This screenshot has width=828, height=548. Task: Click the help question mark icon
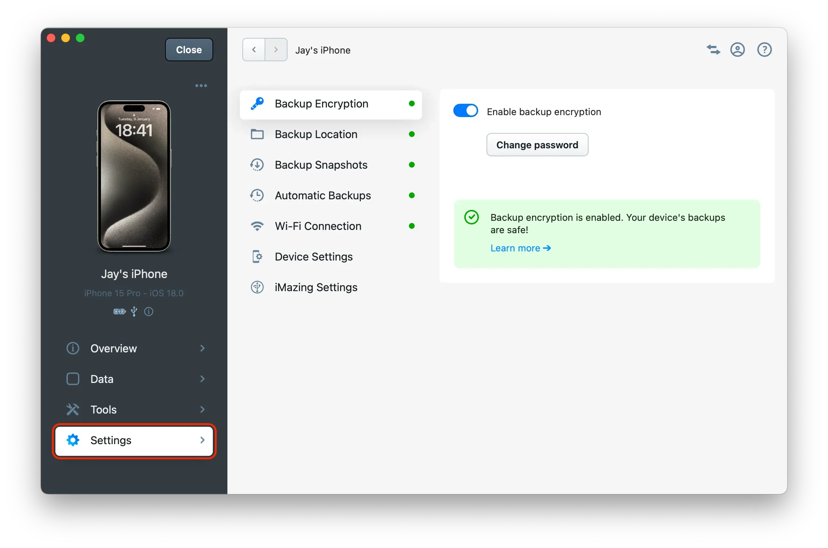coord(764,50)
